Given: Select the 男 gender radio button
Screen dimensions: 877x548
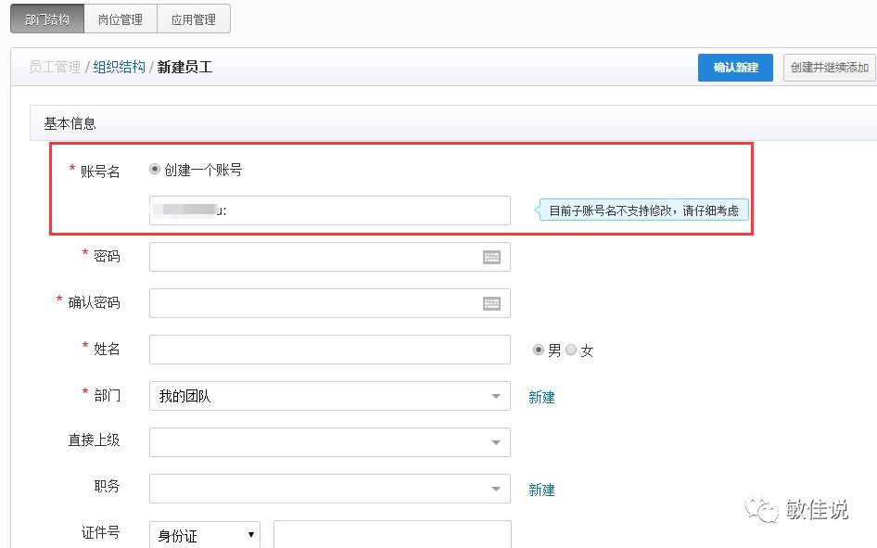Looking at the screenshot, I should click(x=539, y=350).
